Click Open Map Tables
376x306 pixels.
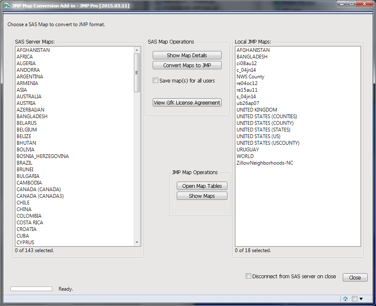click(202, 185)
